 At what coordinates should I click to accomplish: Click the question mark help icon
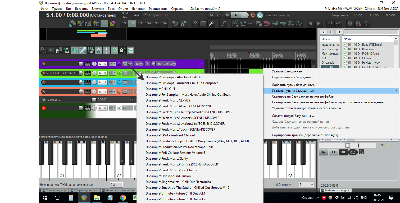pyautogui.click(x=195, y=24)
